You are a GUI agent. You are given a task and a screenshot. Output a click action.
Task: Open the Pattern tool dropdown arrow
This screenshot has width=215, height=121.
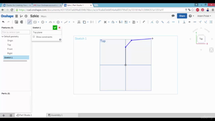pos(129,22)
